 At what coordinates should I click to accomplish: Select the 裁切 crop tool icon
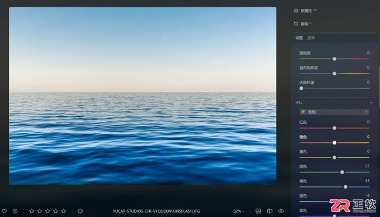pyautogui.click(x=296, y=23)
